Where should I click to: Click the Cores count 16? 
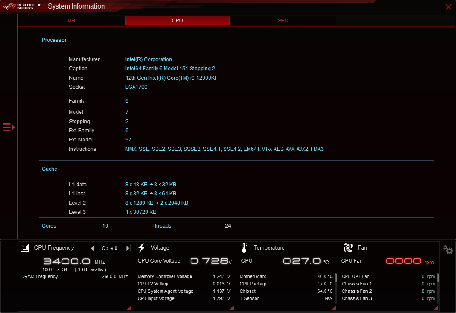click(x=105, y=226)
